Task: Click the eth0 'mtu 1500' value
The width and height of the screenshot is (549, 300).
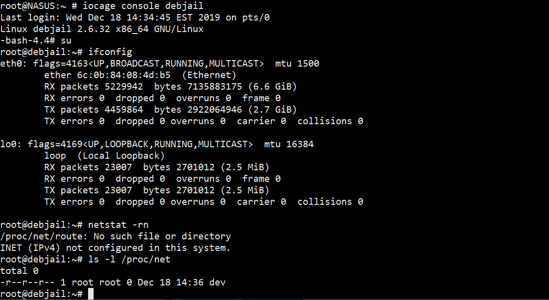Action: pyautogui.click(x=297, y=64)
